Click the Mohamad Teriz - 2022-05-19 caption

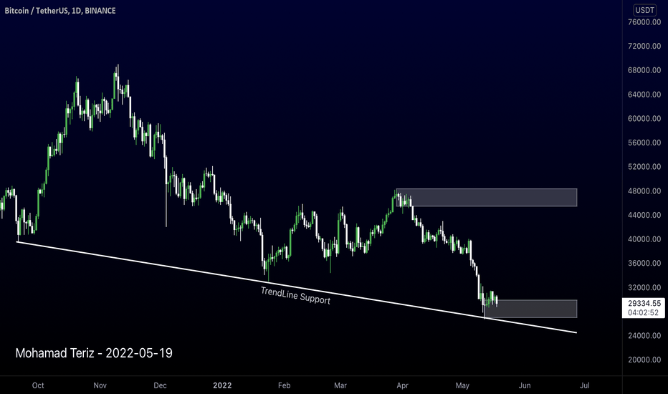pyautogui.click(x=94, y=353)
